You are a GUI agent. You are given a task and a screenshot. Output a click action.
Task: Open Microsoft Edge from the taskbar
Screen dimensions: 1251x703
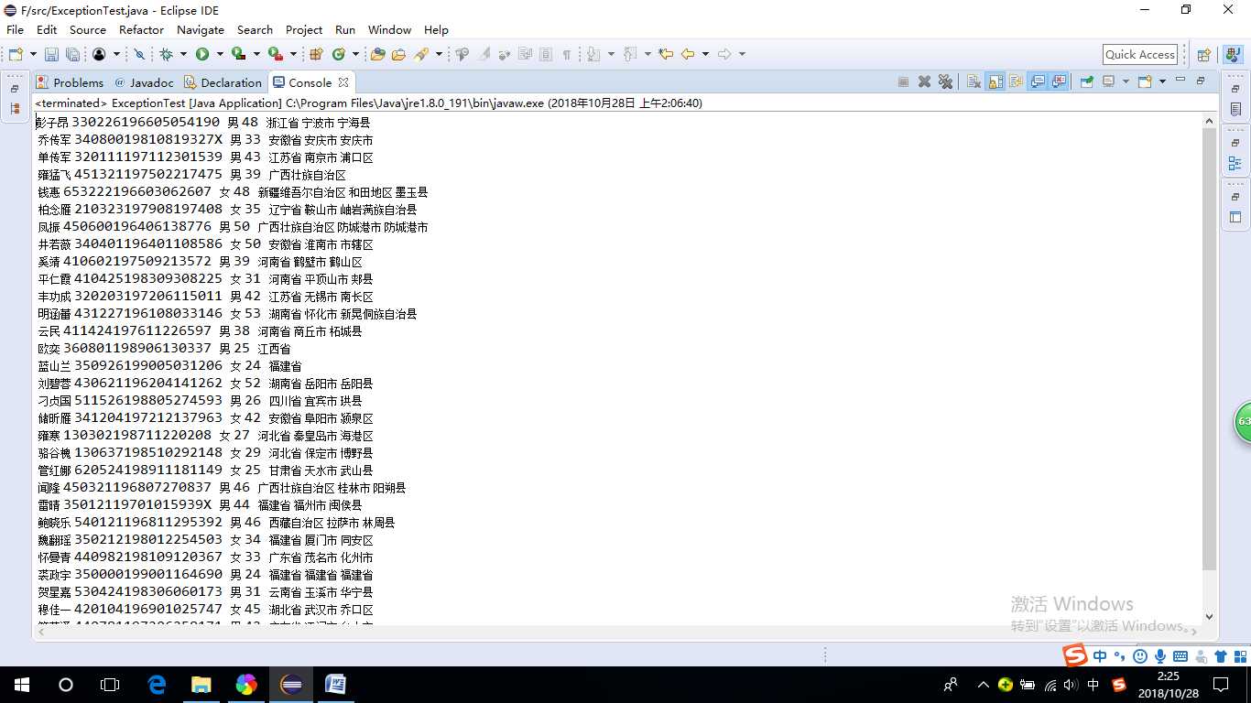157,685
